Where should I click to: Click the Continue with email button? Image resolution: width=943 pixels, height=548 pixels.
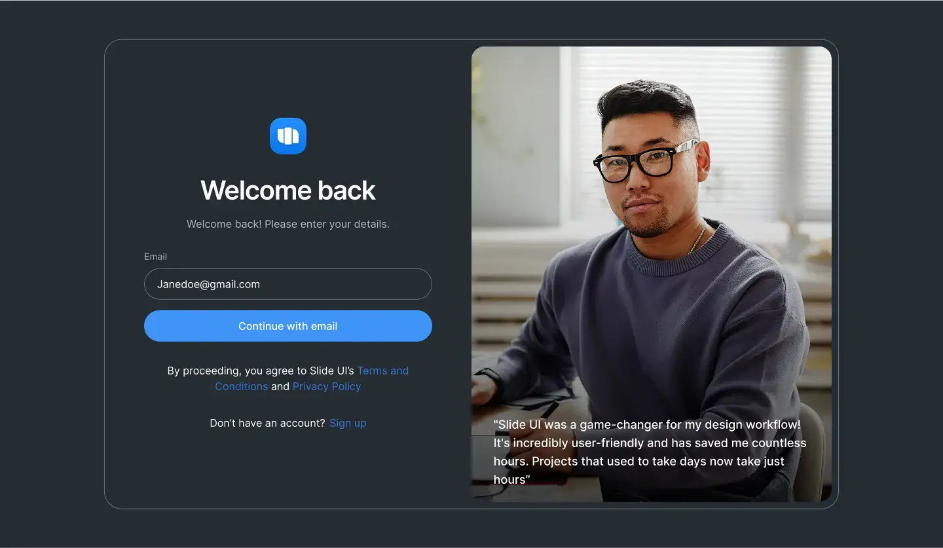(288, 326)
